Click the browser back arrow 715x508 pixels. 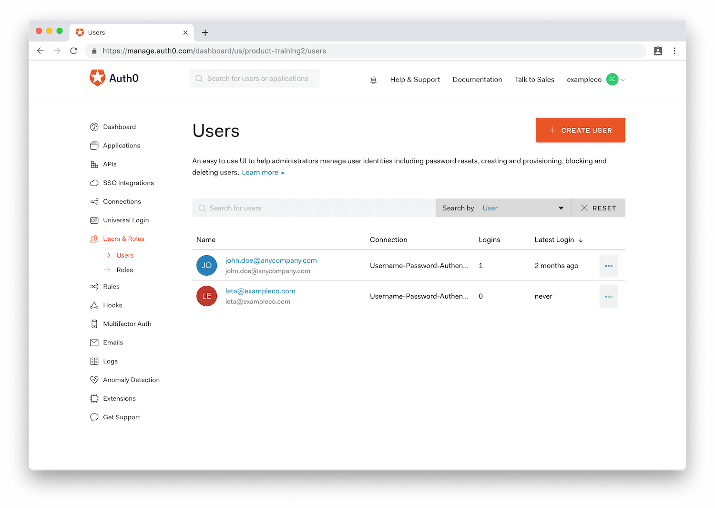tap(41, 51)
